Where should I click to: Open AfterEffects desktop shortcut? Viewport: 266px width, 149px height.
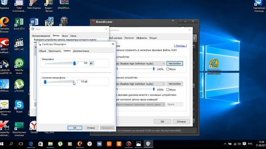pos(64,5)
